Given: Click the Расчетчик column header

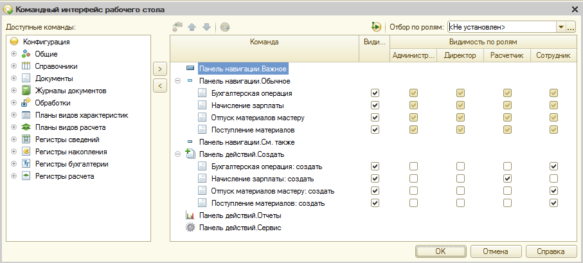Looking at the screenshot, I should pyautogui.click(x=507, y=56).
